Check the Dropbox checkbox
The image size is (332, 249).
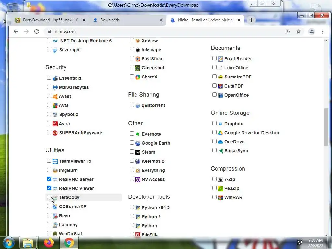tap(214, 123)
